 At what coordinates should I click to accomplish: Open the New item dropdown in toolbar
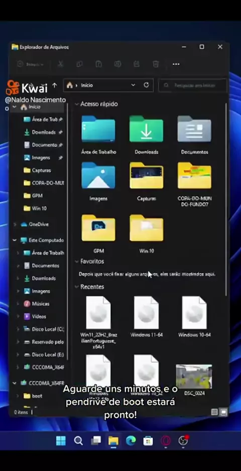pyautogui.click(x=30, y=64)
